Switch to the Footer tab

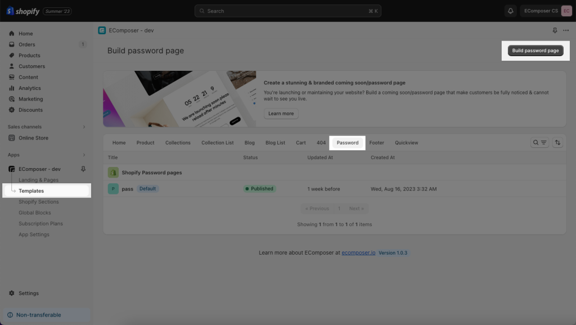coord(376,143)
